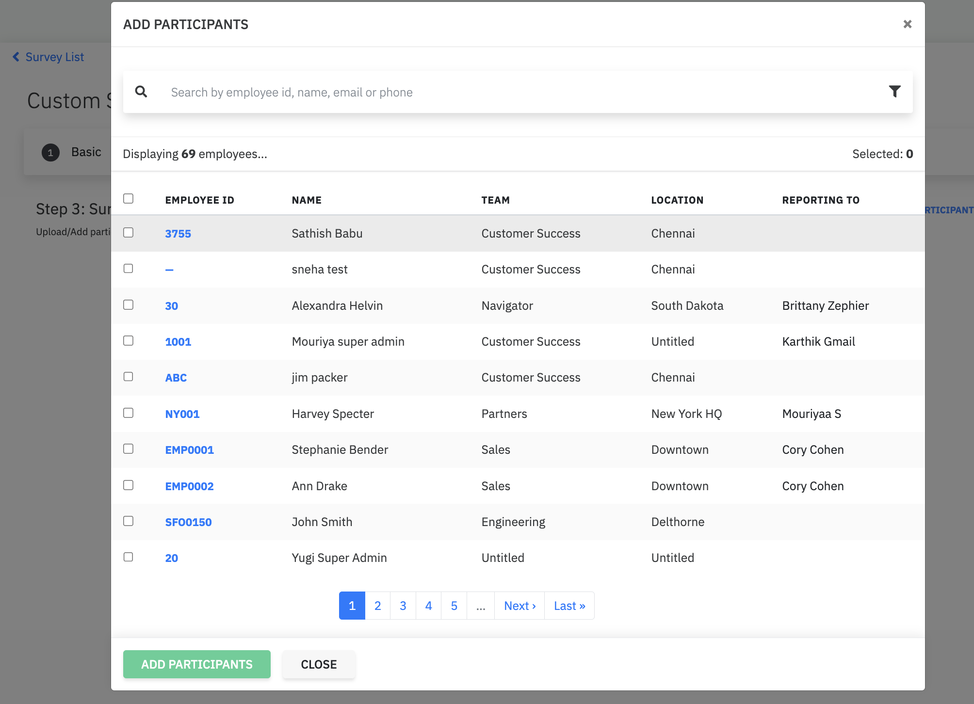Click employee ID 3755 link
Screen dimensions: 974x704
tap(178, 234)
